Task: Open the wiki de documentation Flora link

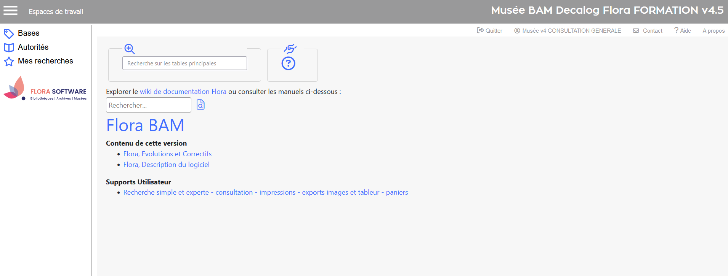Action: click(x=183, y=92)
